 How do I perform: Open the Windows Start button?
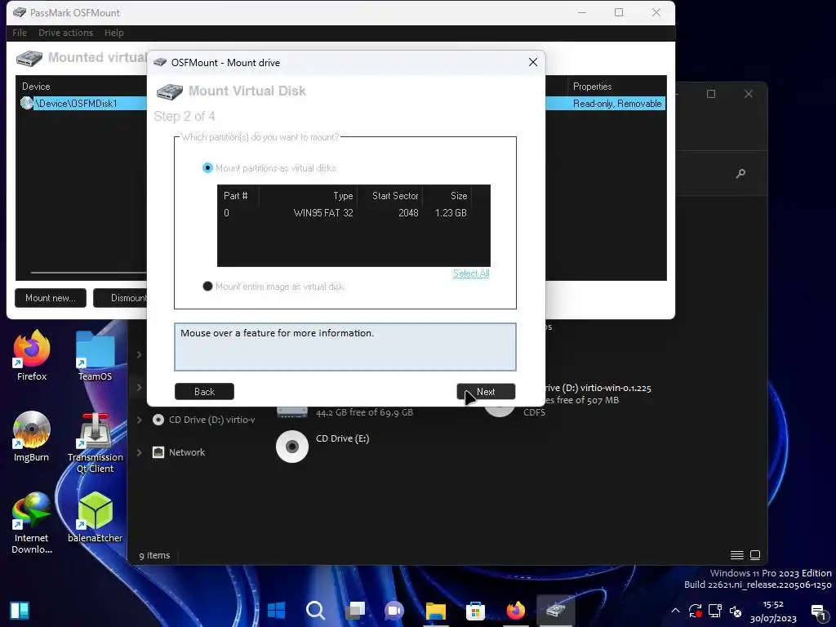(276, 610)
